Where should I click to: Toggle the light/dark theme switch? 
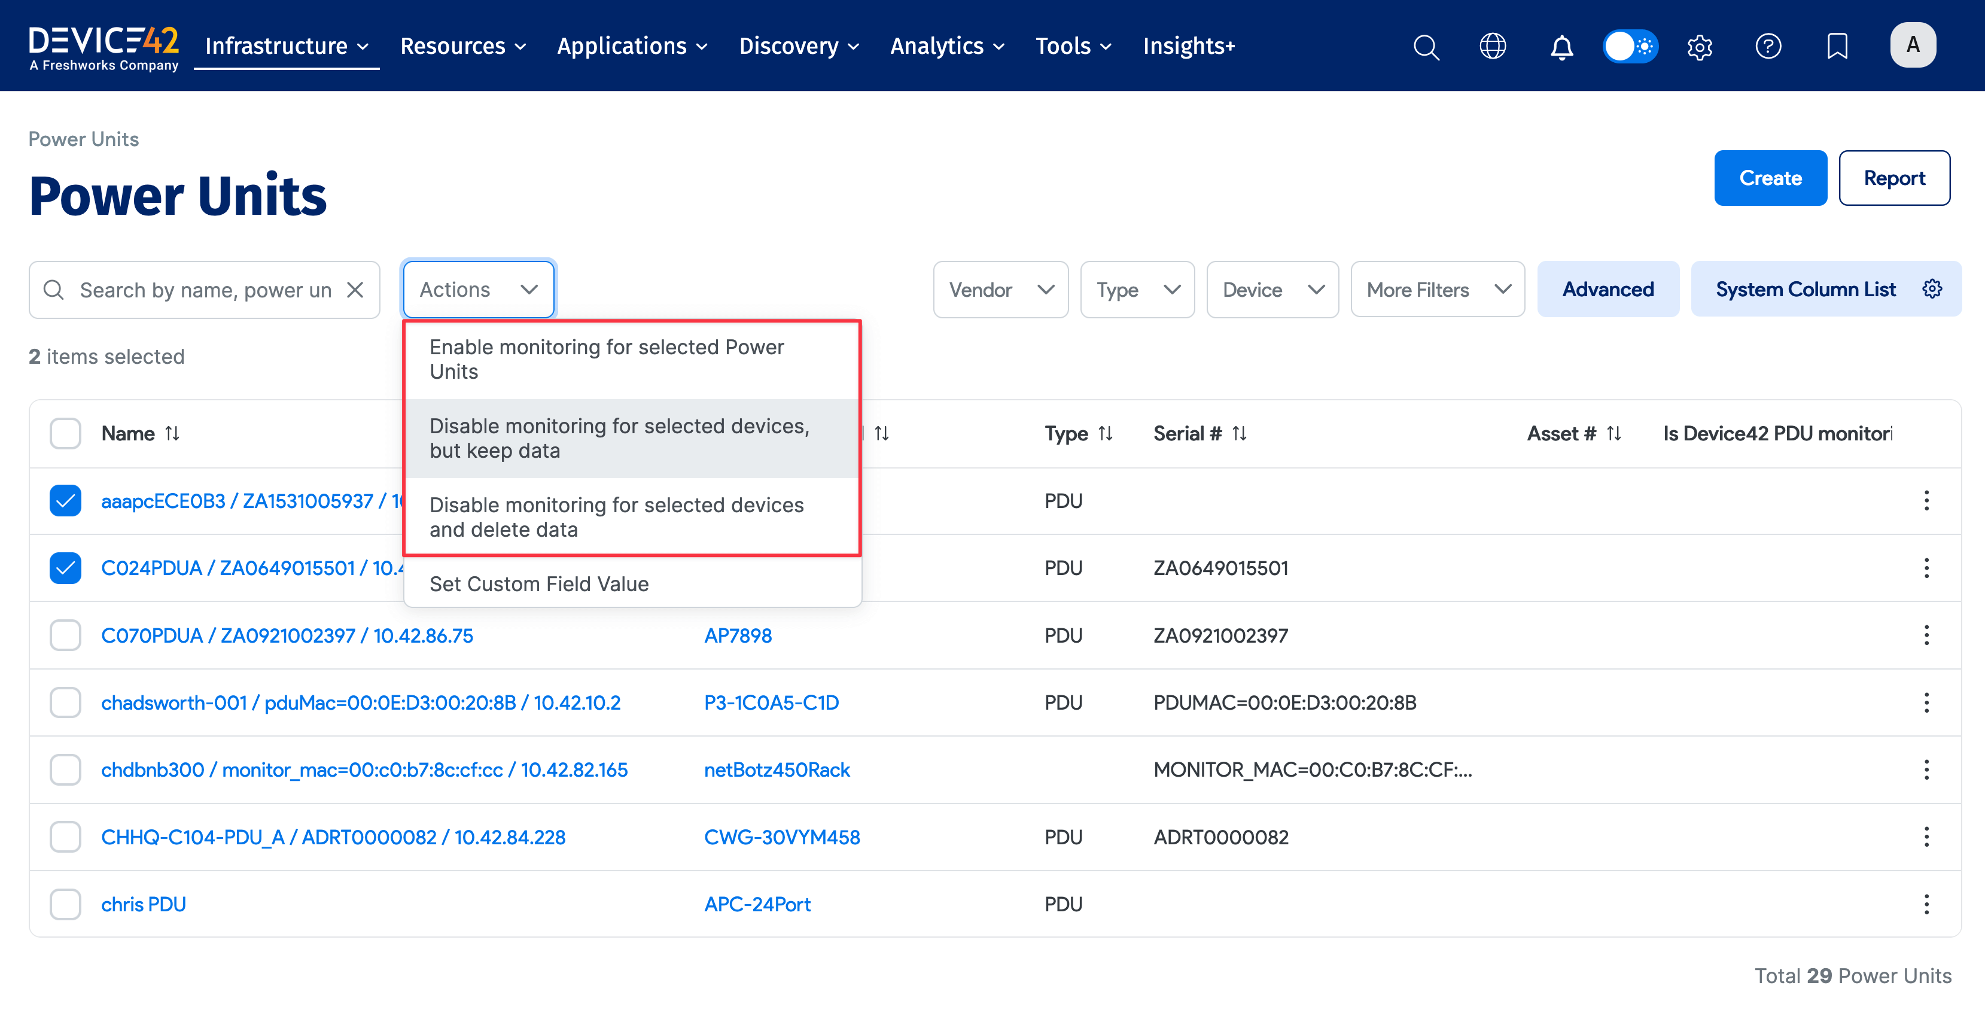pos(1630,46)
